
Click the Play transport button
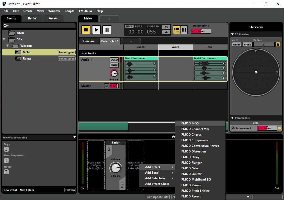point(96,30)
